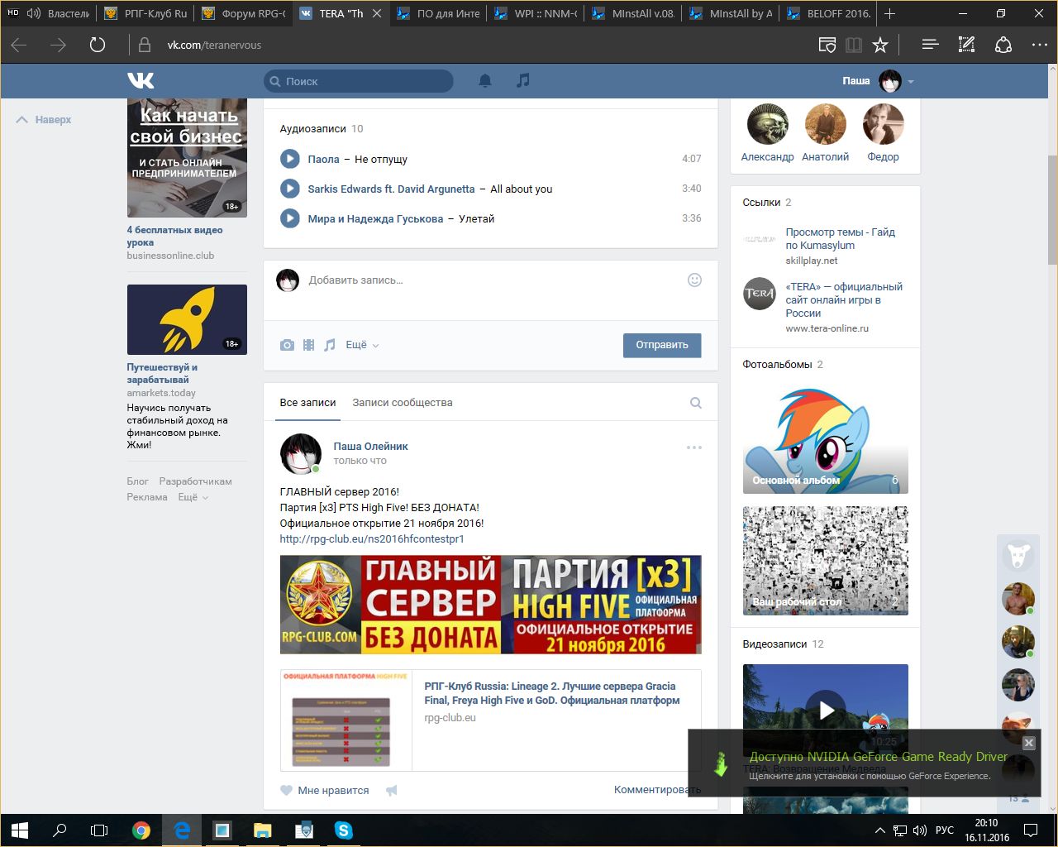Expand the Ещё footer menu in sidebar
Image resolution: width=1058 pixels, height=847 pixels.
(x=193, y=497)
